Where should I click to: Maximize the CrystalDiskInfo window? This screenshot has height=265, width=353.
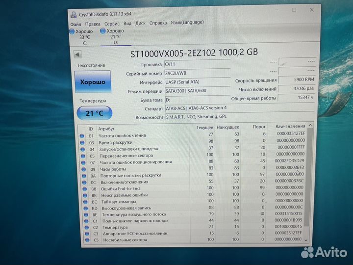294,10
